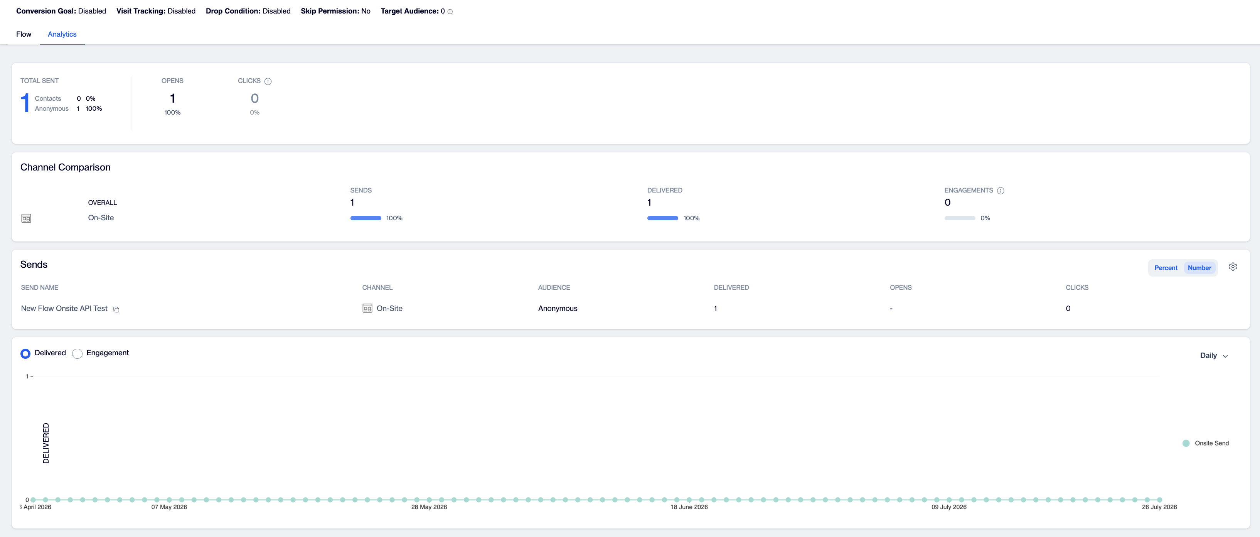Click the 18 June 2026 axis label
This screenshot has width=1260, height=537.
pos(689,507)
